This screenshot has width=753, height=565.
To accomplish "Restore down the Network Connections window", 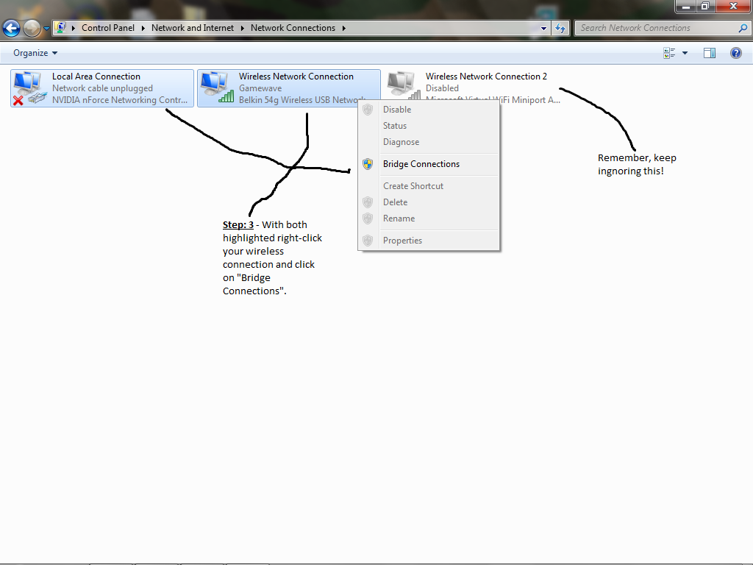I will click(705, 6).
